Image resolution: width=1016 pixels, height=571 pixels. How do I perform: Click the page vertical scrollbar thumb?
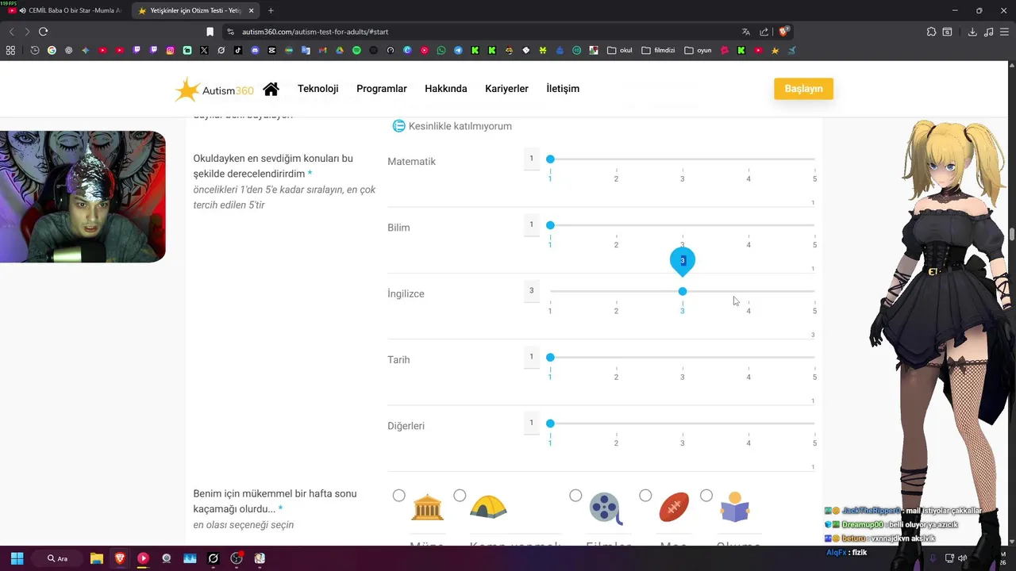point(1012,235)
